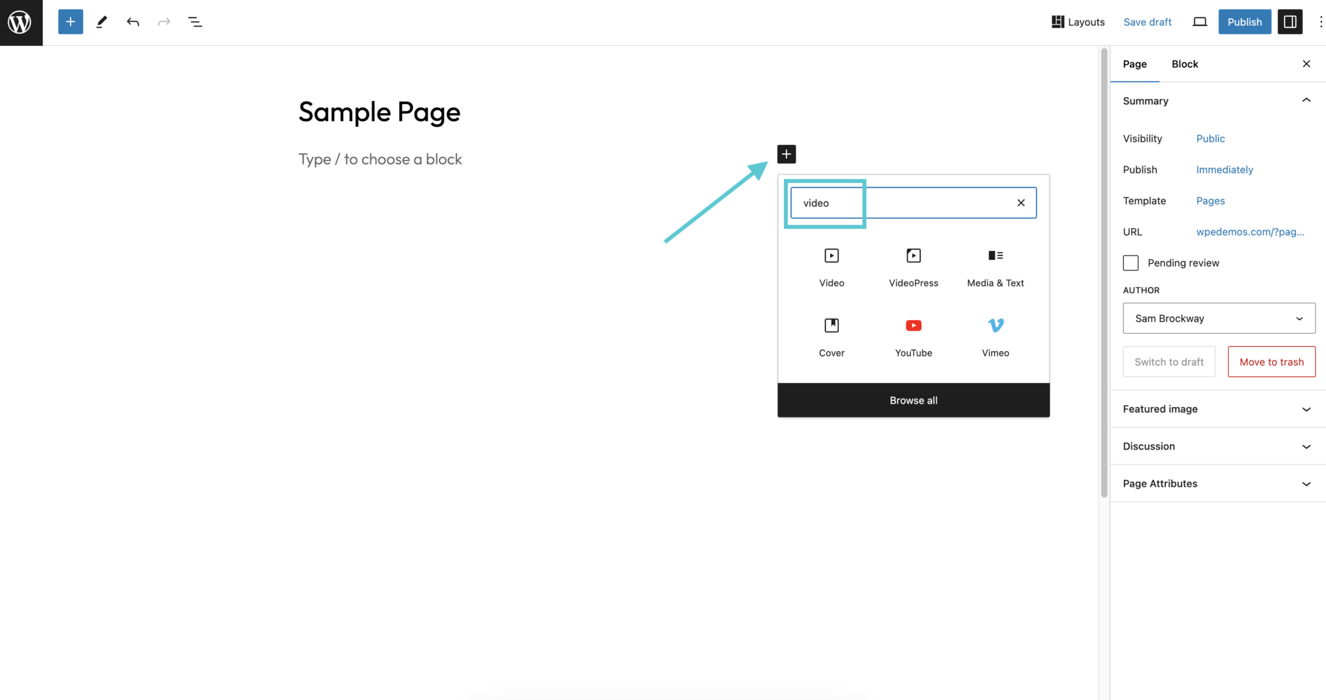Image resolution: width=1326 pixels, height=700 pixels.
Task: Switch to the Block tab
Action: point(1184,63)
